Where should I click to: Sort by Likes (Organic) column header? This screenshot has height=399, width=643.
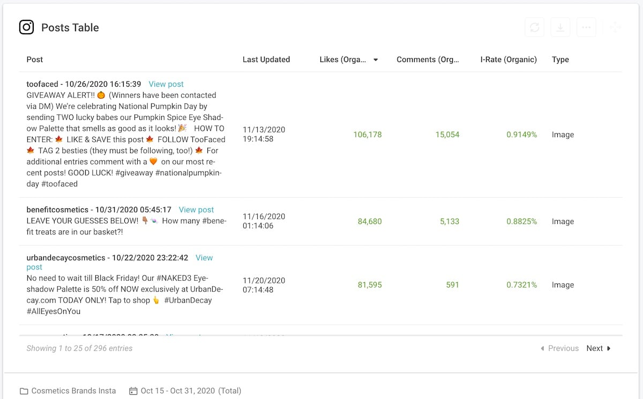tap(343, 59)
